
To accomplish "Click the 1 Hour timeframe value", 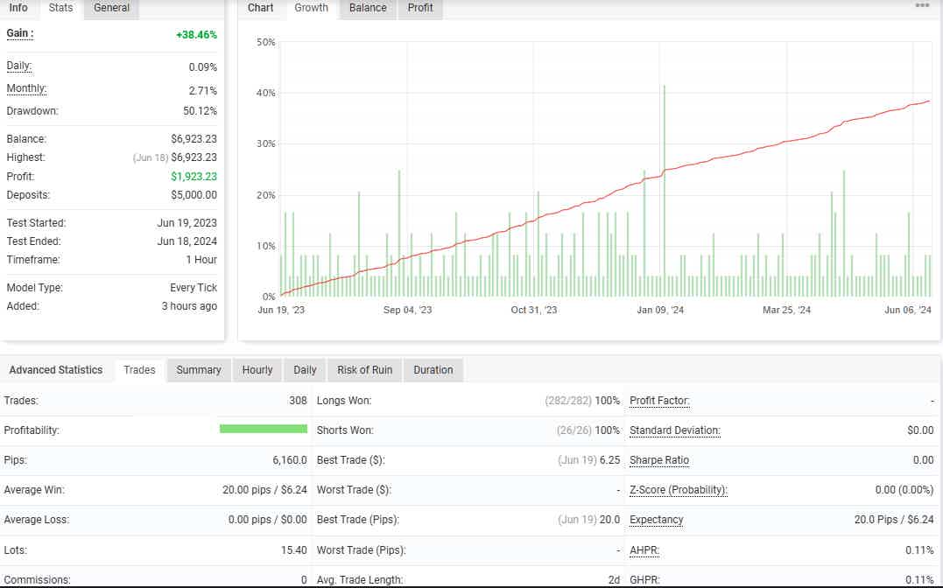I will [x=201, y=260].
